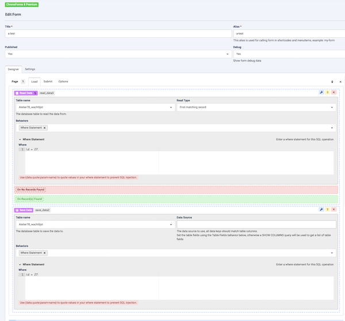Switch to the Settings tab
The image size is (345, 321).
point(29,69)
